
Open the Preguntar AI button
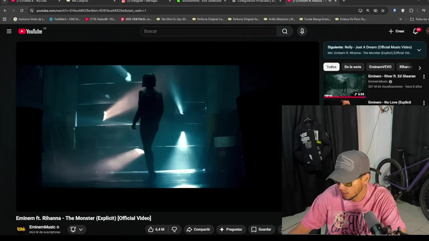click(231, 229)
